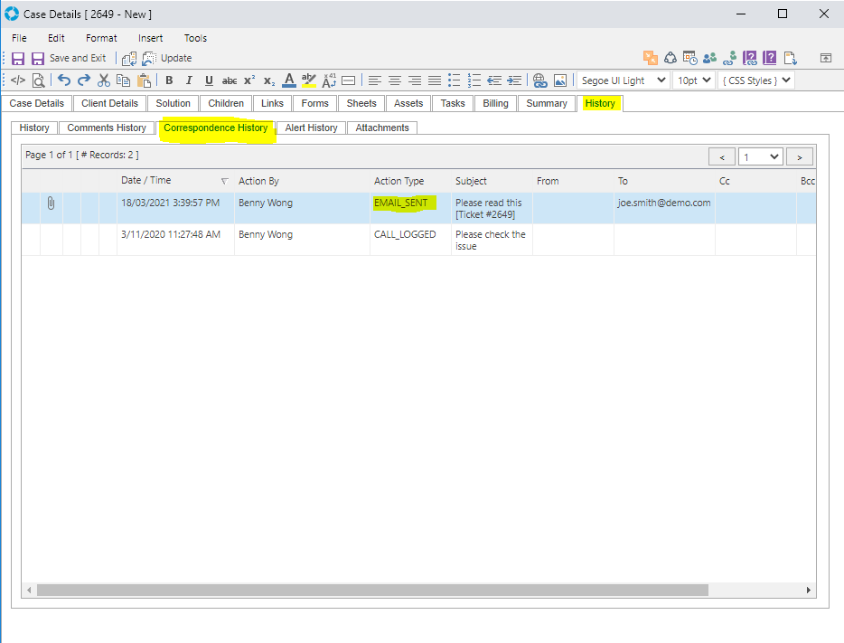Toggle underline formatting

pyautogui.click(x=209, y=80)
